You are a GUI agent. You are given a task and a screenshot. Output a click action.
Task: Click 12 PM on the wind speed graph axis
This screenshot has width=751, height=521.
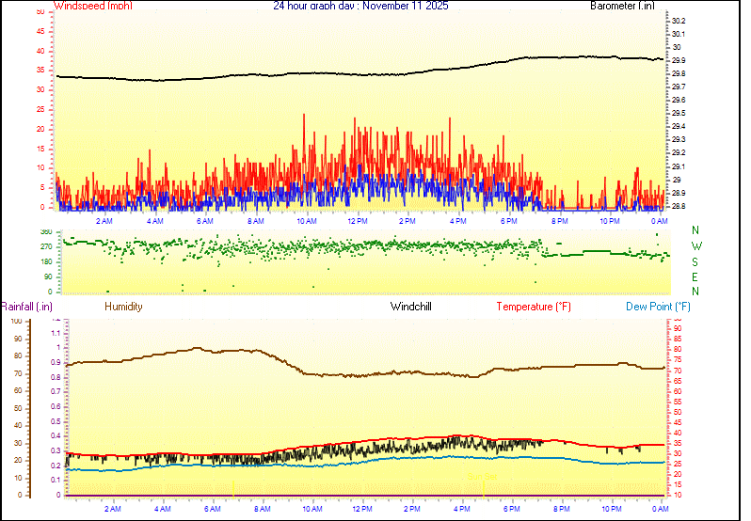tap(358, 220)
